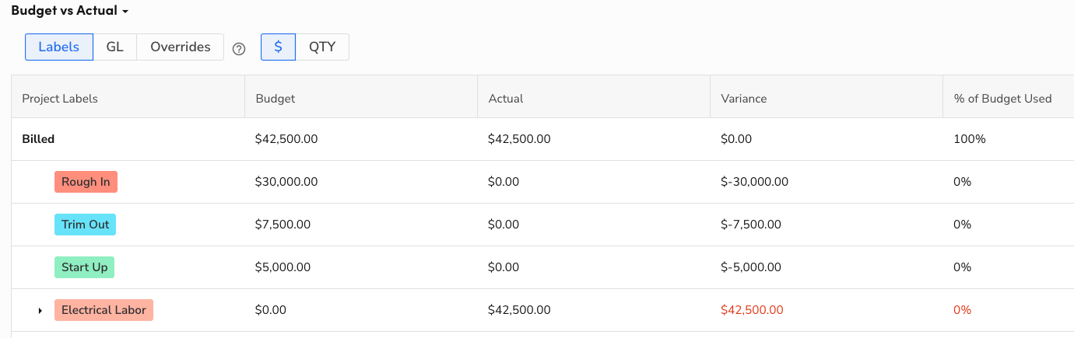Select the dollar amount display mode
The width and height of the screenshot is (1074, 338).
pyautogui.click(x=278, y=47)
